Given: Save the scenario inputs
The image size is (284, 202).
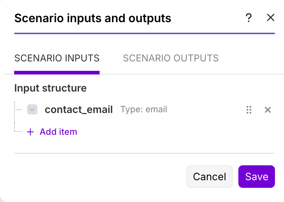Looking at the screenshot, I should (x=256, y=177).
